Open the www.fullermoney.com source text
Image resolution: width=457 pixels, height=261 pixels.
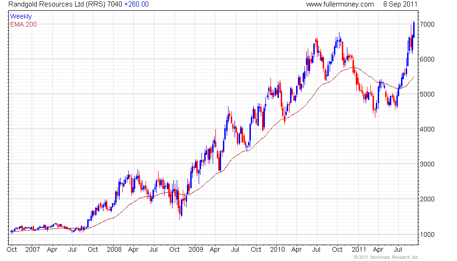(x=340, y=4)
